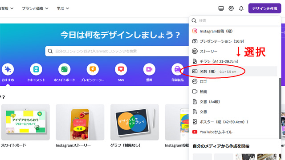Open the notifications bell
285x160 pixels.
point(241,8)
